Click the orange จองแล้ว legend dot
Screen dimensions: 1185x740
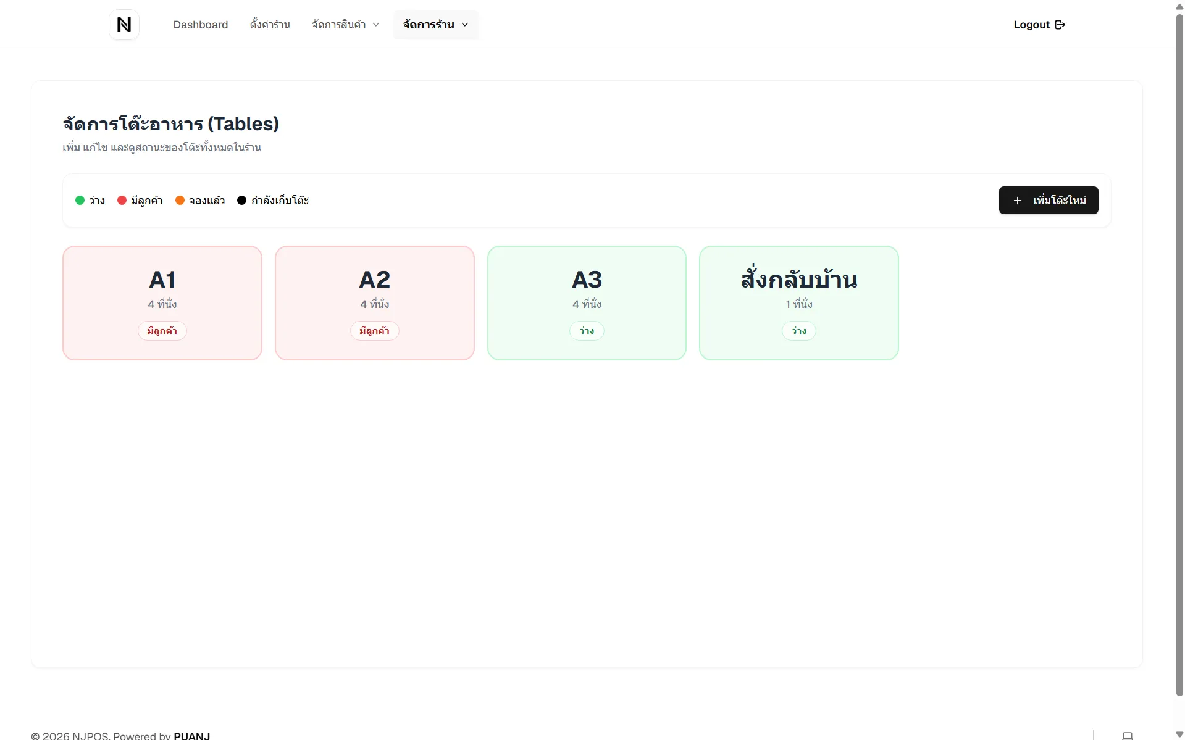180,200
